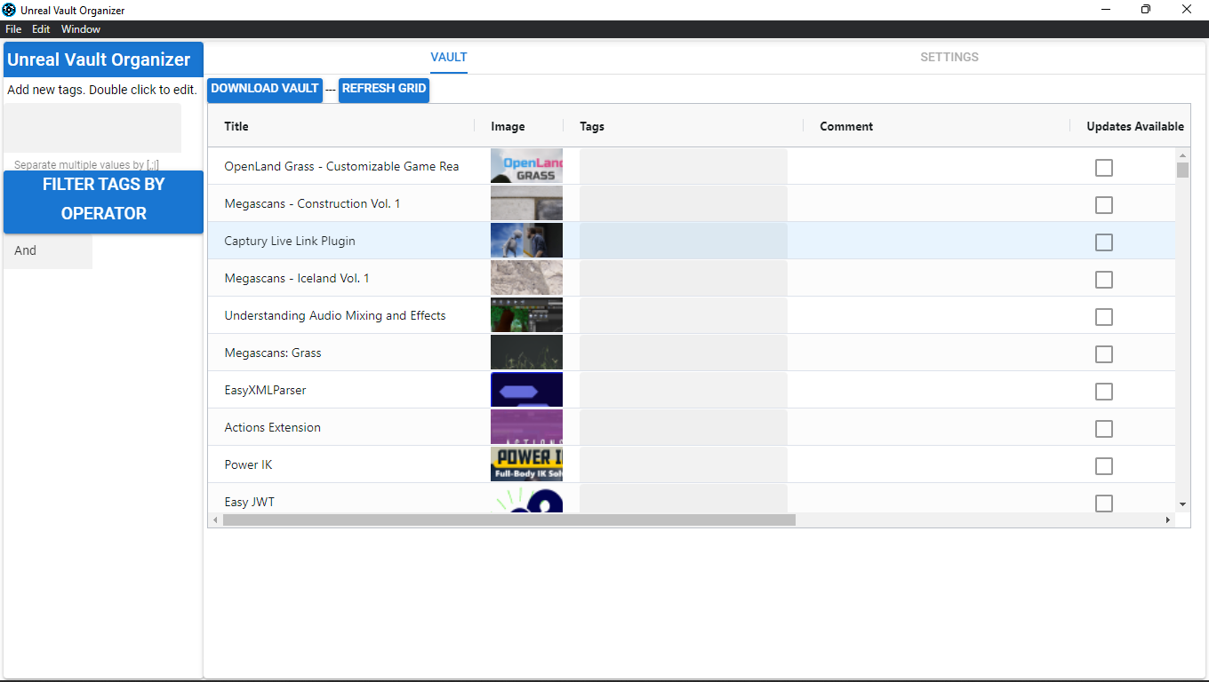Select the 'EasyXMLParser' title
1209x682 pixels.
[x=265, y=391]
